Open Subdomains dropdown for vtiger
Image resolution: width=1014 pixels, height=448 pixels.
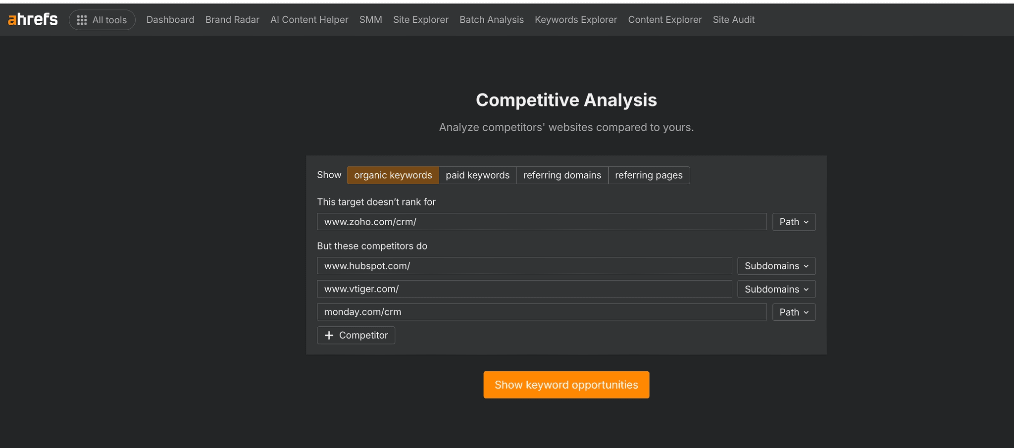click(x=776, y=289)
